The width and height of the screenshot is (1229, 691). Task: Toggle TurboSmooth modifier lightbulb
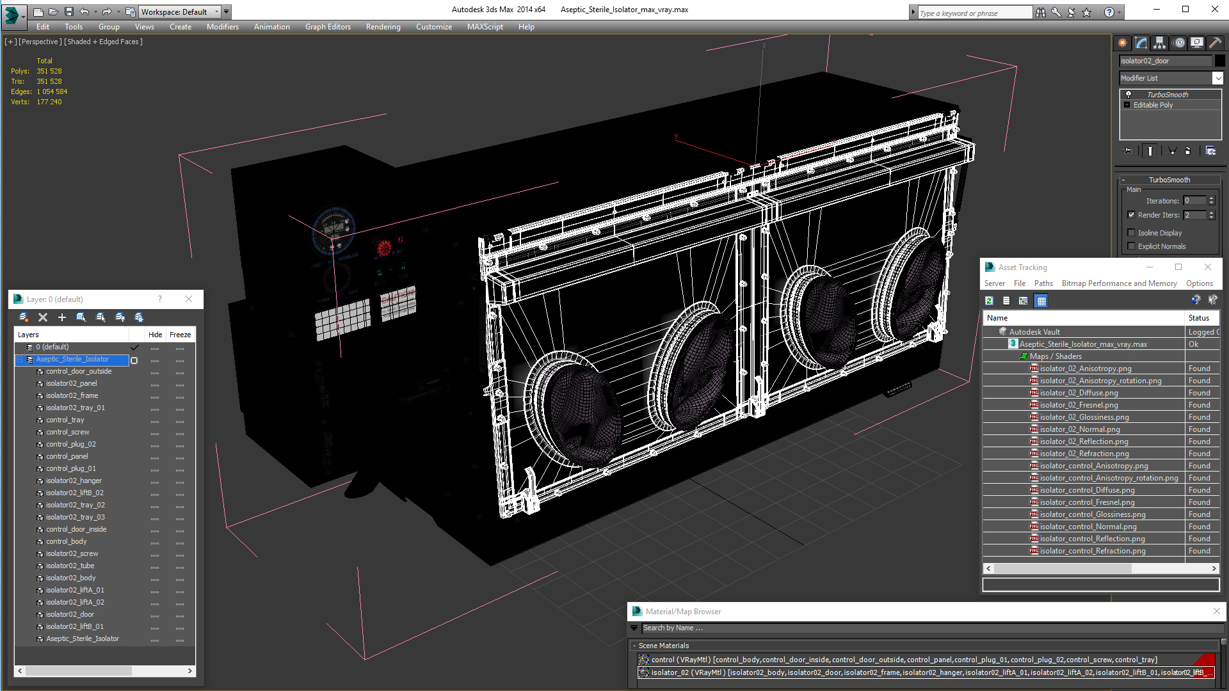point(1129,95)
